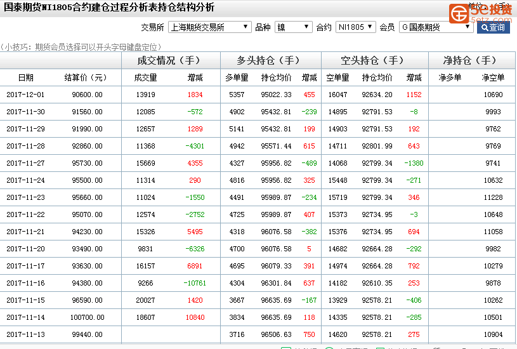
Task: Click settlement price 99440.00
Action: 87,335
